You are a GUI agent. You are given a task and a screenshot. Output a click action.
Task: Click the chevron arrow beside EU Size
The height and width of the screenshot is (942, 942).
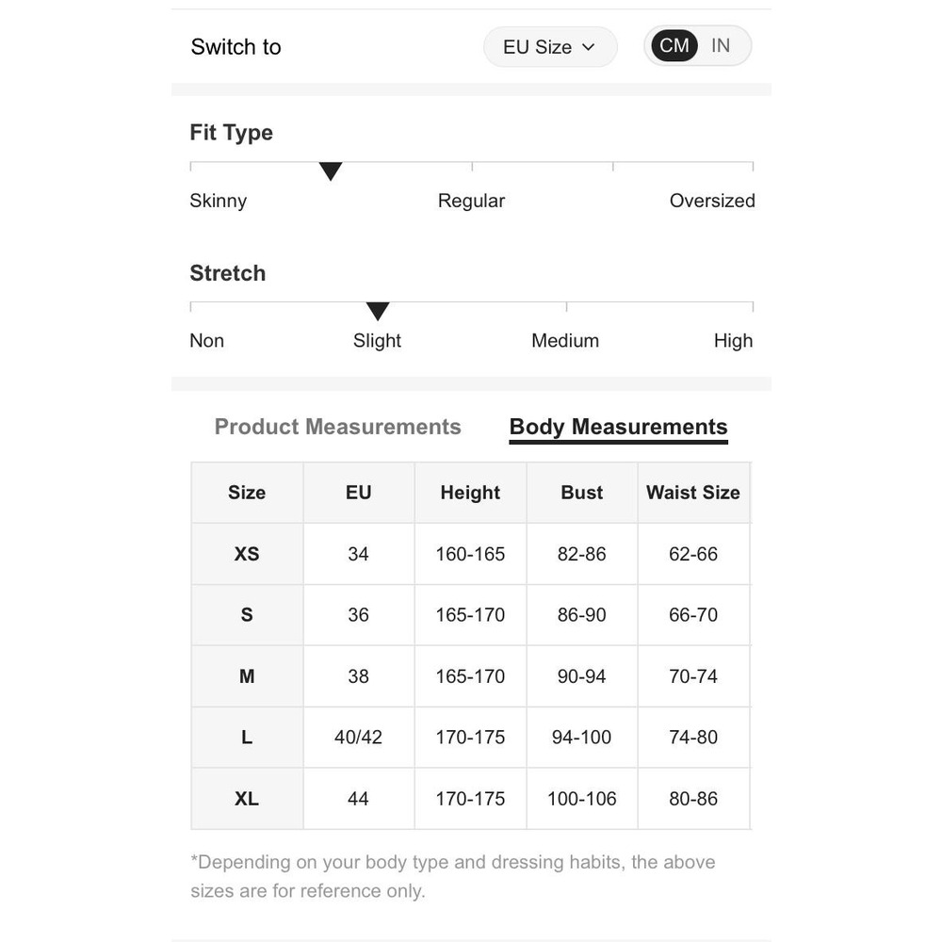coord(589,47)
